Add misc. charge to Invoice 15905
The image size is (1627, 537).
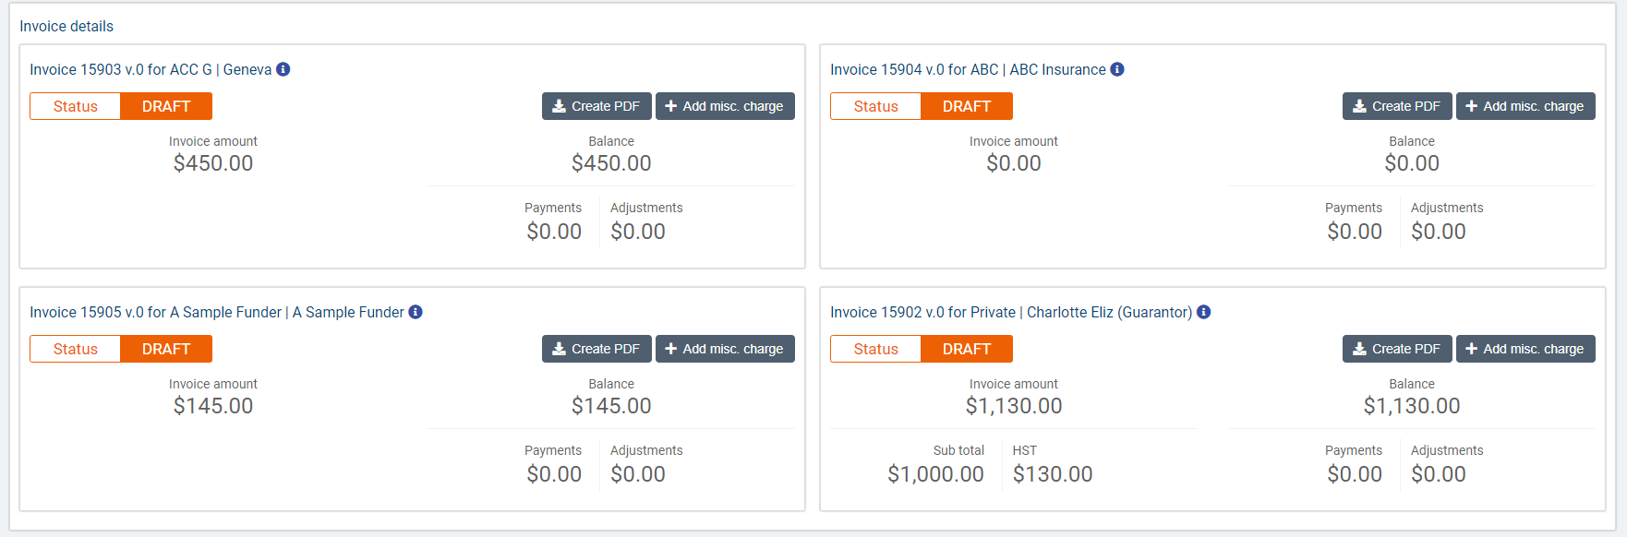point(725,349)
